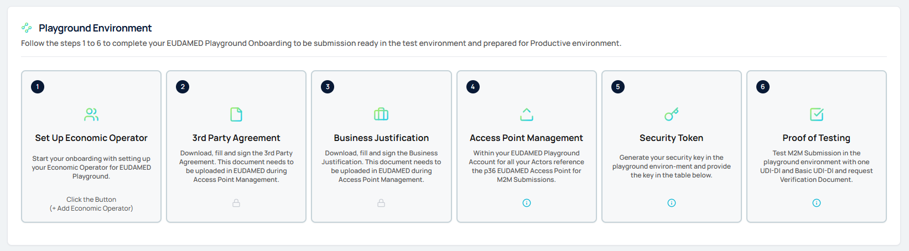Click the 3rd Party Agreement title
The image size is (909, 251).
(x=236, y=138)
